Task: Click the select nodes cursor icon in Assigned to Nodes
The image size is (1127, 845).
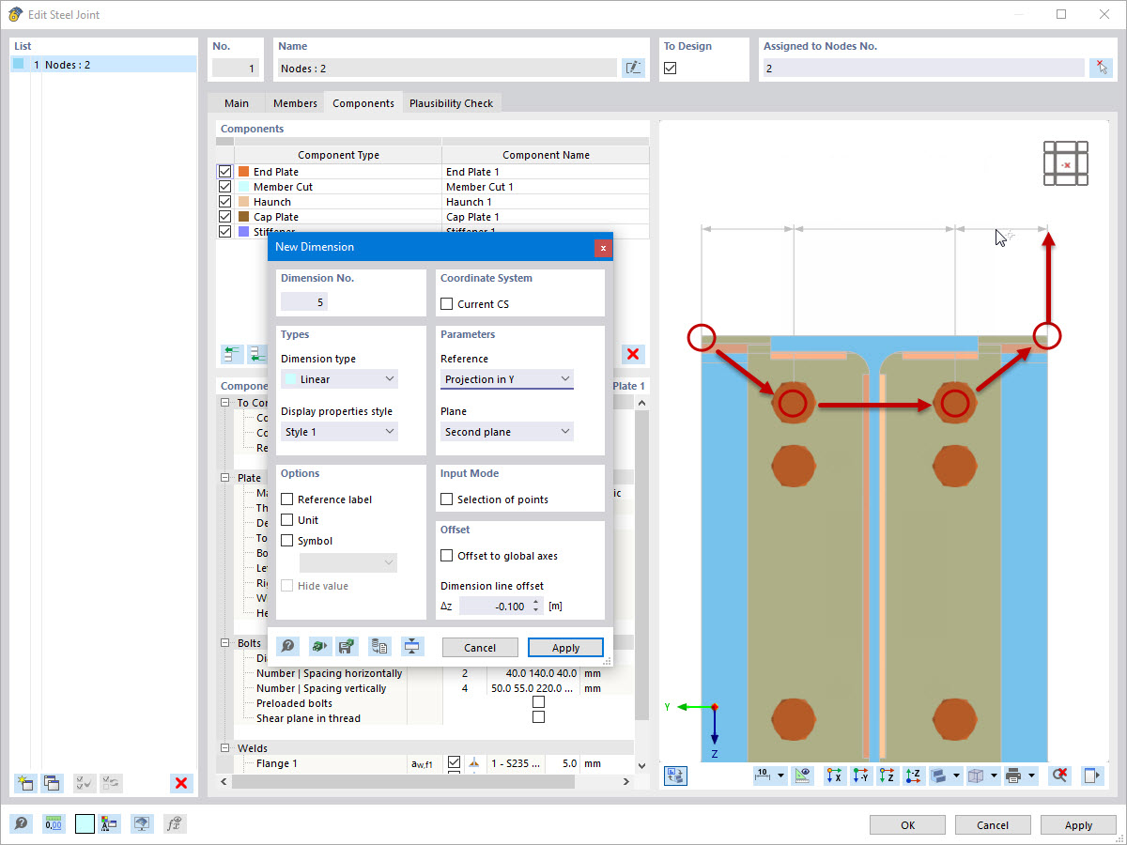Action: point(1102,68)
